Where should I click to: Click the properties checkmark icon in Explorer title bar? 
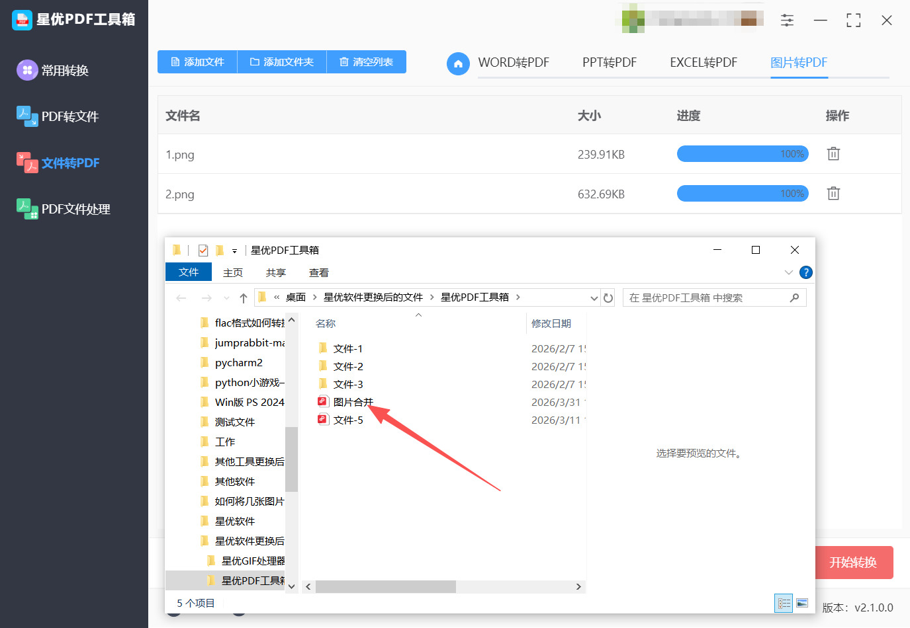click(x=203, y=251)
